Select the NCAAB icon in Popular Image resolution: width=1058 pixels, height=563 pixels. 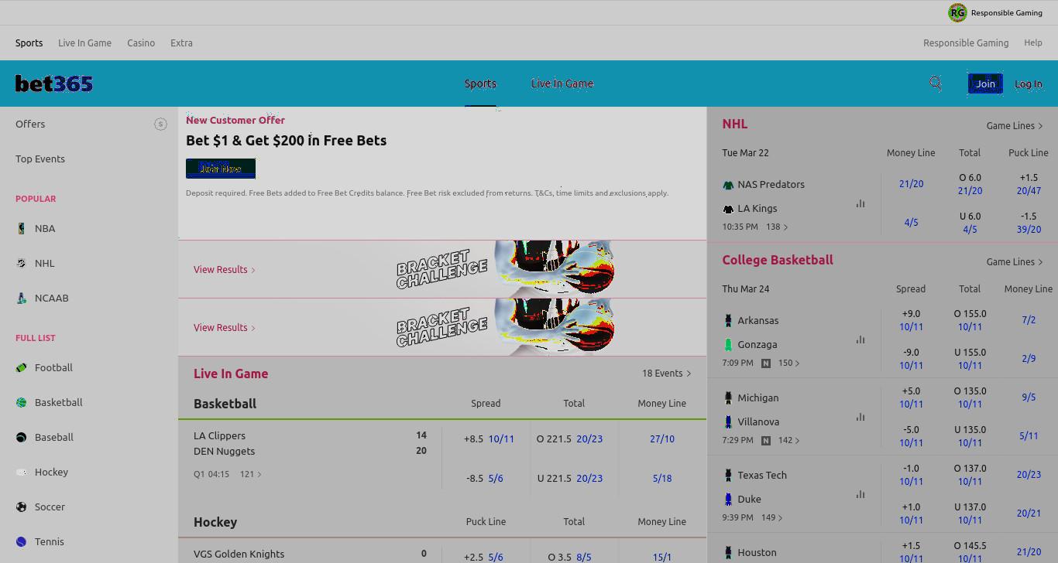tap(21, 298)
